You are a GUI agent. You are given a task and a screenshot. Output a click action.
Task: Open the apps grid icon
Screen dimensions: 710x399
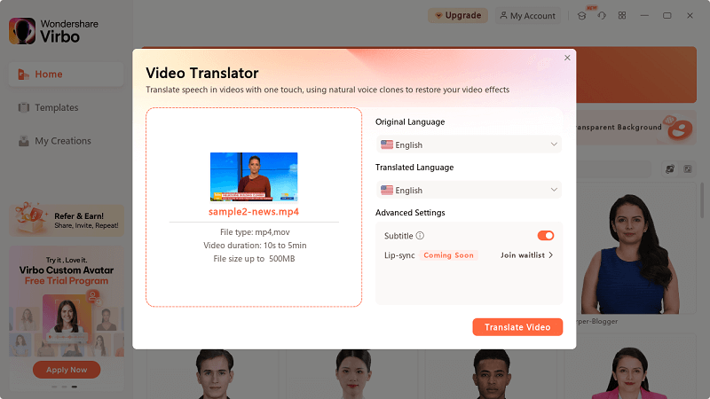tap(622, 15)
